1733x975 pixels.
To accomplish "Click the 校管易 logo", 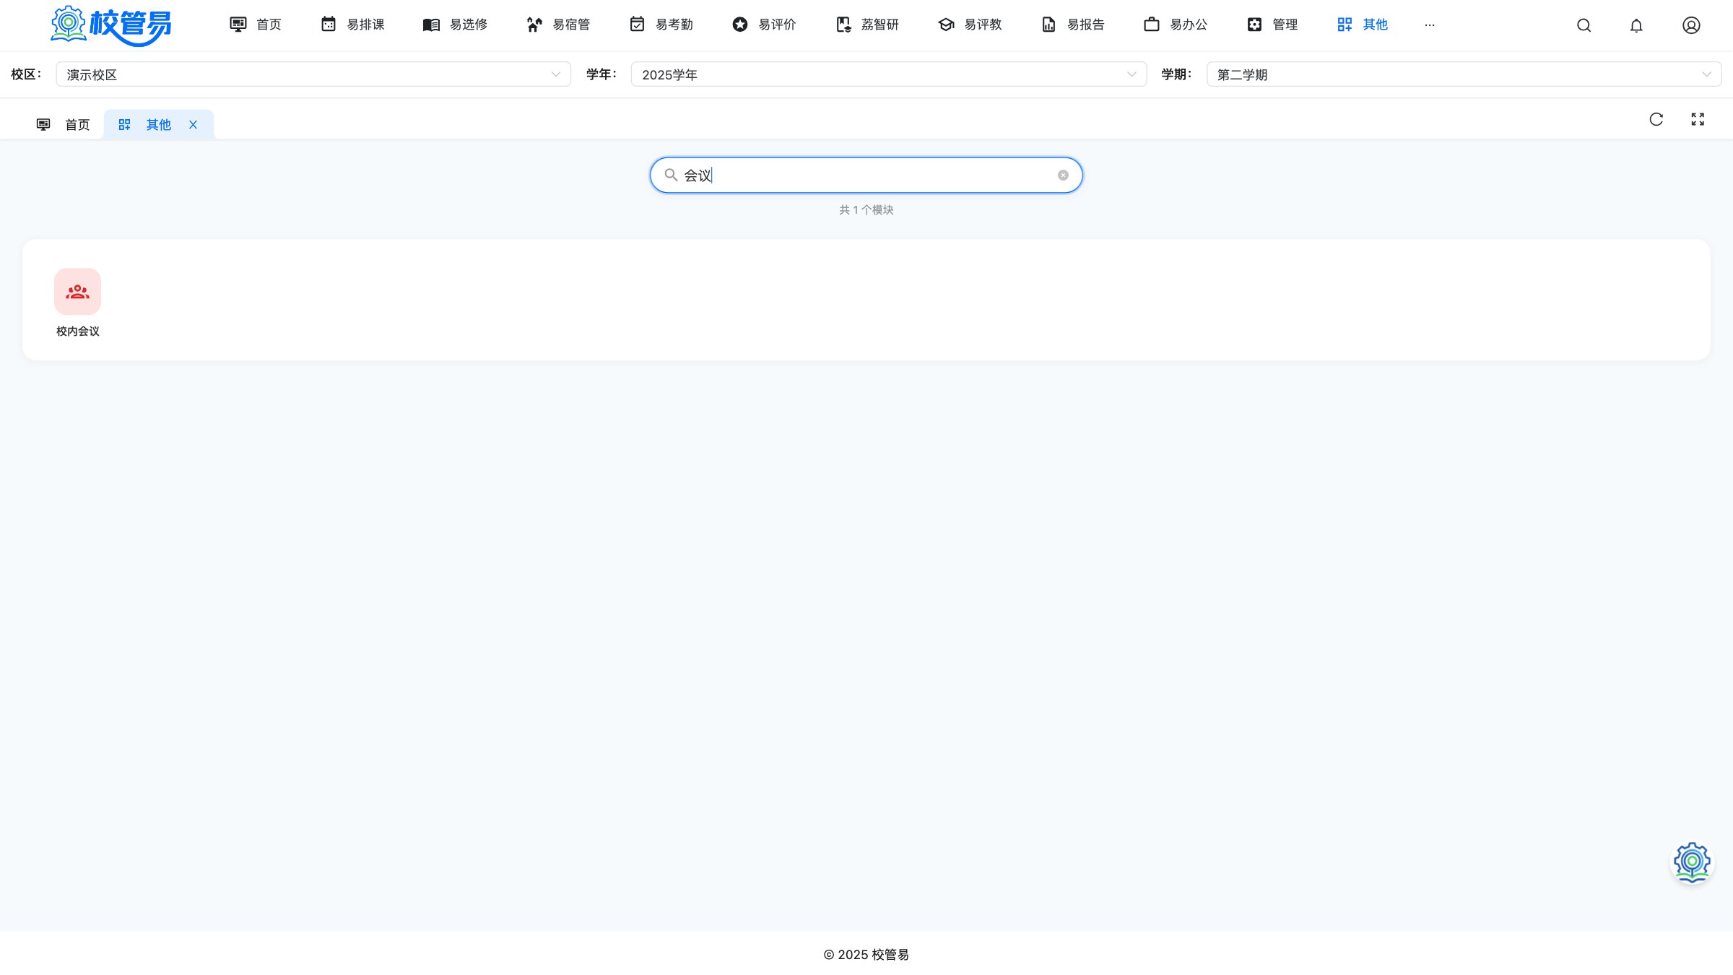I will [110, 25].
